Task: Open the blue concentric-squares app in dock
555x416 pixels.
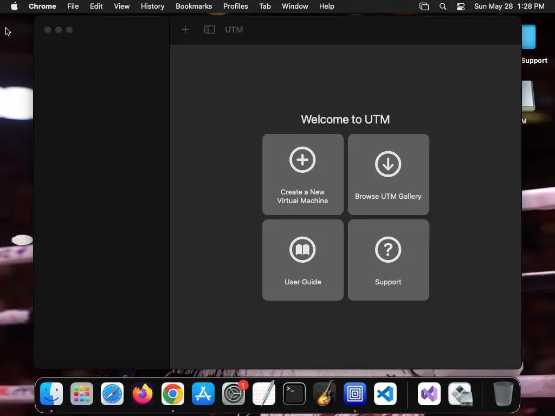Action: (355, 394)
